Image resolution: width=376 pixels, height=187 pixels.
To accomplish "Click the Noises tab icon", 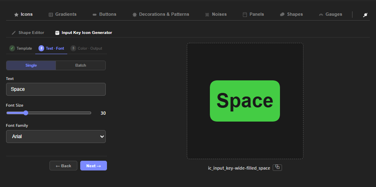I will (207, 15).
